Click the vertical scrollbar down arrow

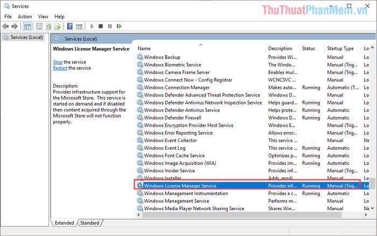coord(373,208)
